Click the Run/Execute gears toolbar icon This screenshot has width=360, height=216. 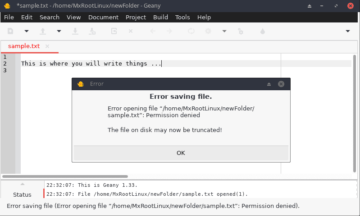241,31
